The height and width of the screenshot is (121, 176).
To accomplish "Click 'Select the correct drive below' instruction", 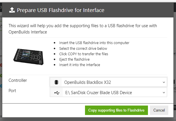I will click(83, 48).
